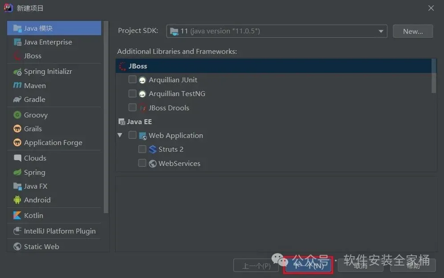The height and width of the screenshot is (278, 444).
Task: Click the Groovy label in sidebar
Action: [36, 115]
